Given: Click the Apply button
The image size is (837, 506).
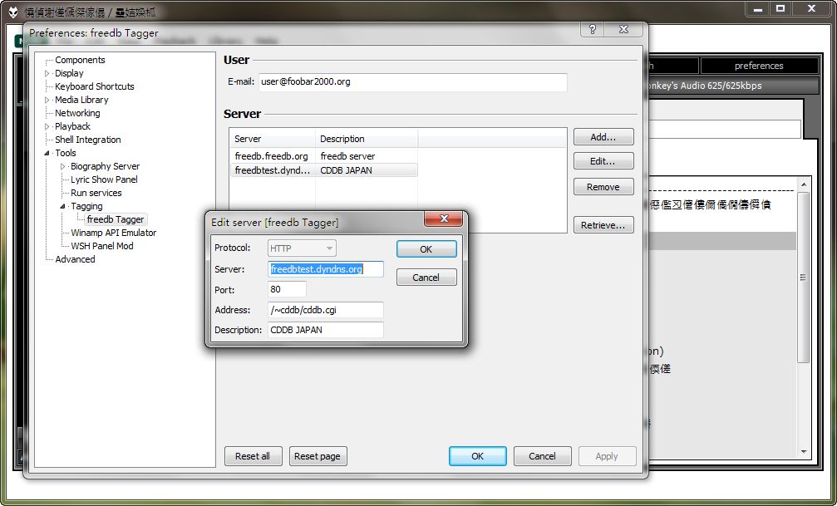Looking at the screenshot, I should click(607, 456).
